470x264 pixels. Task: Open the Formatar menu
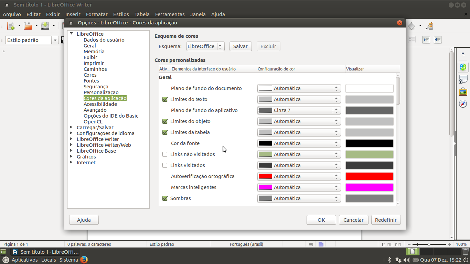97,14
